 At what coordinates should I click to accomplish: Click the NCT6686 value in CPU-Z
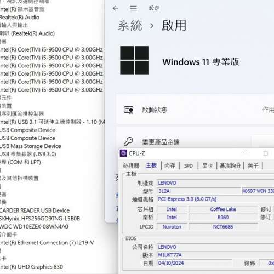coord(223,227)
